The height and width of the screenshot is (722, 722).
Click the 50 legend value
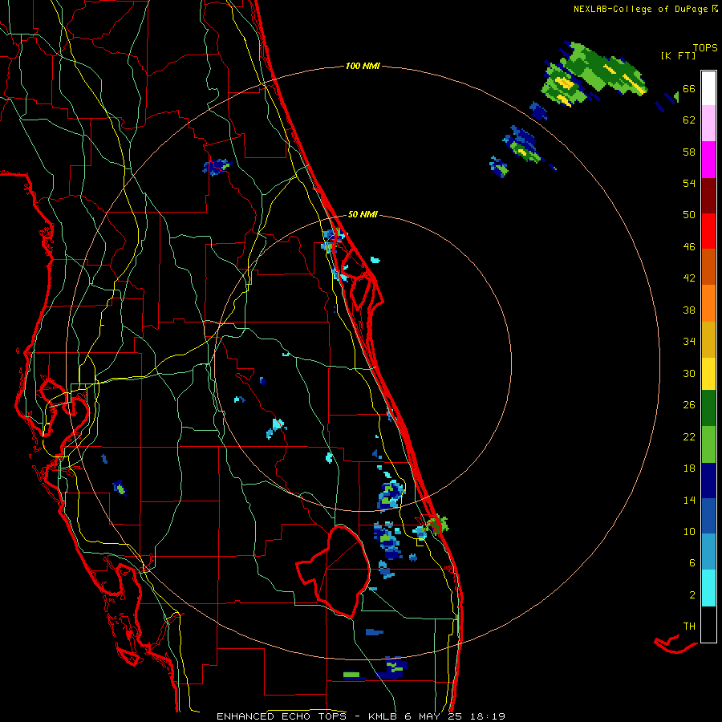coord(689,215)
